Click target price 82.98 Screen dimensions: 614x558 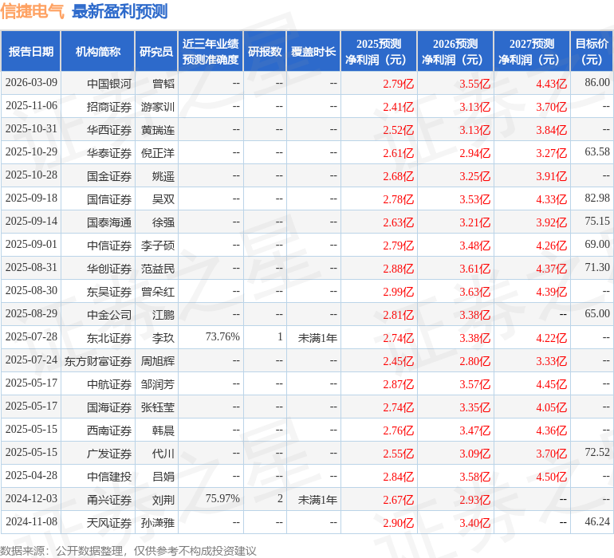click(x=597, y=198)
